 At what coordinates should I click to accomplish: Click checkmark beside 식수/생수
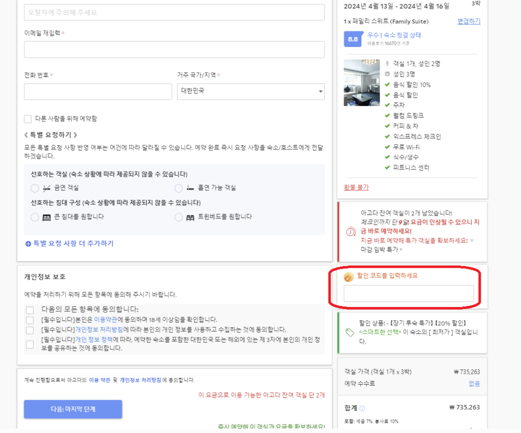387,157
